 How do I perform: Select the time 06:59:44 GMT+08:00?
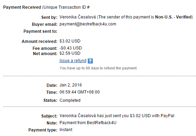tap(79, 92)
